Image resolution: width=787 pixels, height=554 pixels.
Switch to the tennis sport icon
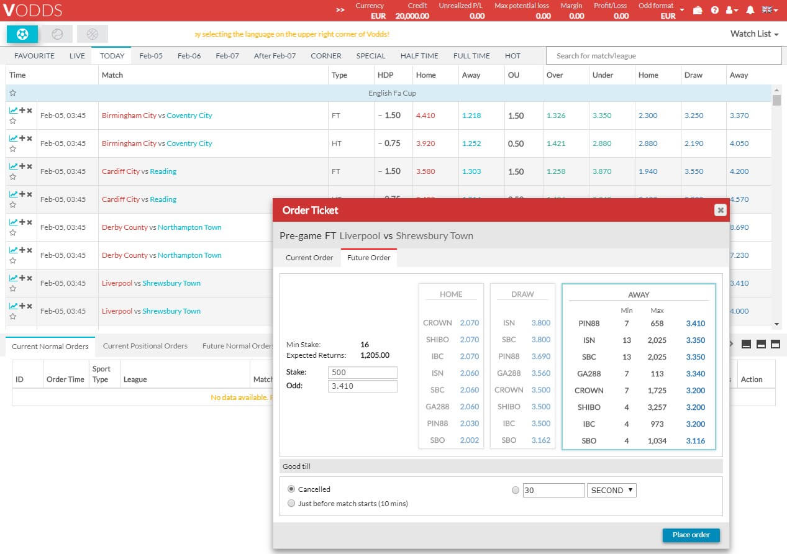point(57,34)
